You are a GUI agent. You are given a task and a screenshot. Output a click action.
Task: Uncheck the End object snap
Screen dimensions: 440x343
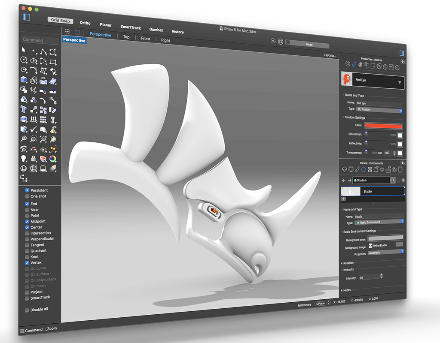27,204
